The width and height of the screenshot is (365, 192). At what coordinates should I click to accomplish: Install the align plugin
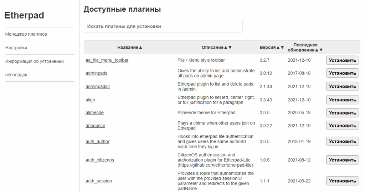(x=342, y=100)
